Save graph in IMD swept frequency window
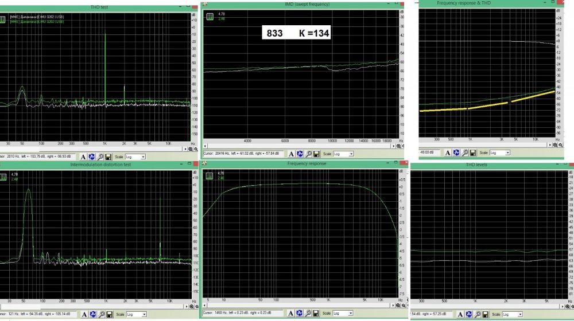 click(317, 154)
